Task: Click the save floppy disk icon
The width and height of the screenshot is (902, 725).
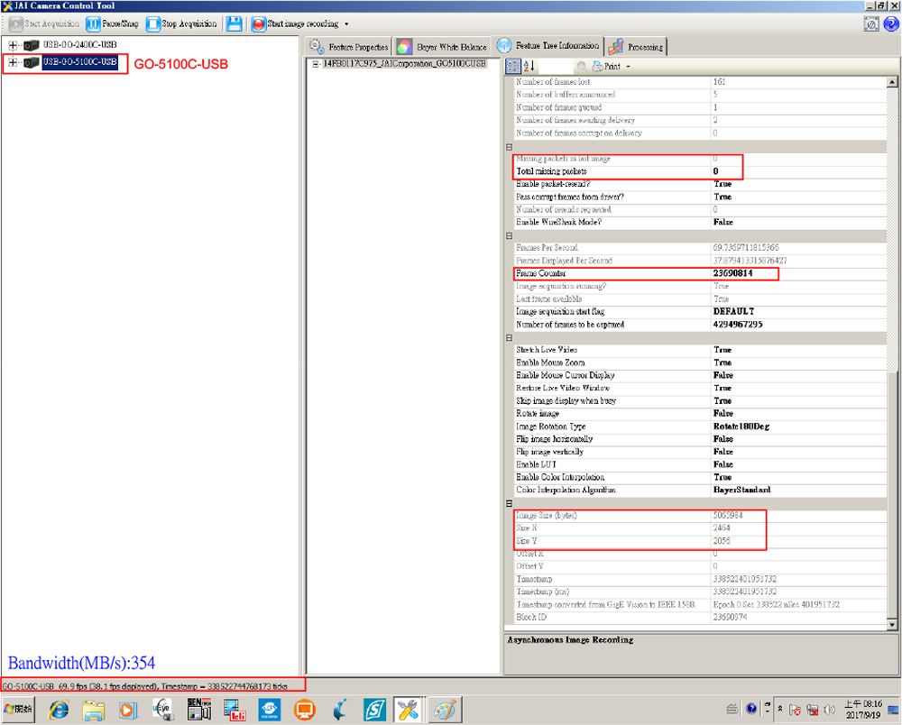Action: [x=234, y=23]
